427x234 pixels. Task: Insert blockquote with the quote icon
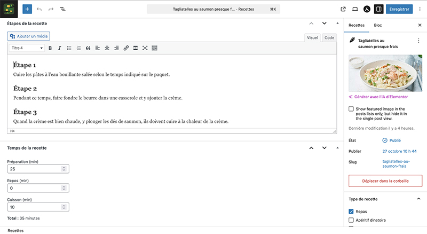[88, 48]
